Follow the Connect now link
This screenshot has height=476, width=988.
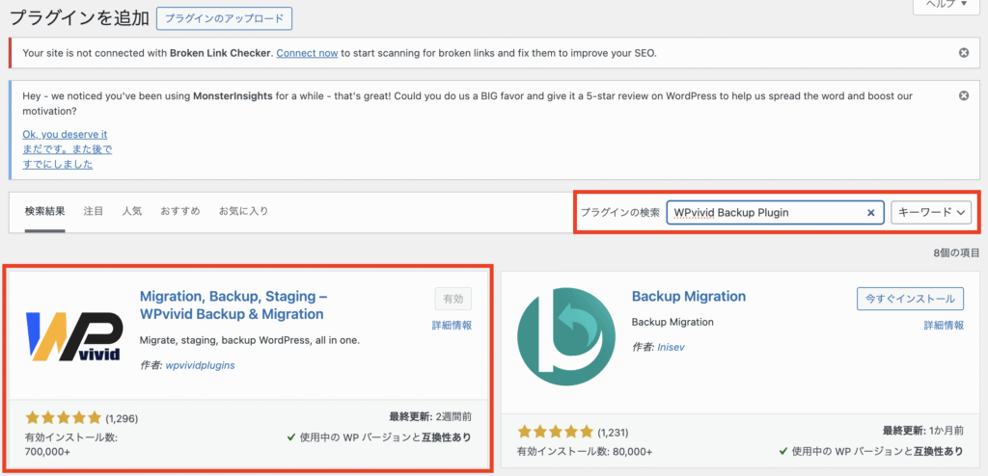[x=307, y=54]
